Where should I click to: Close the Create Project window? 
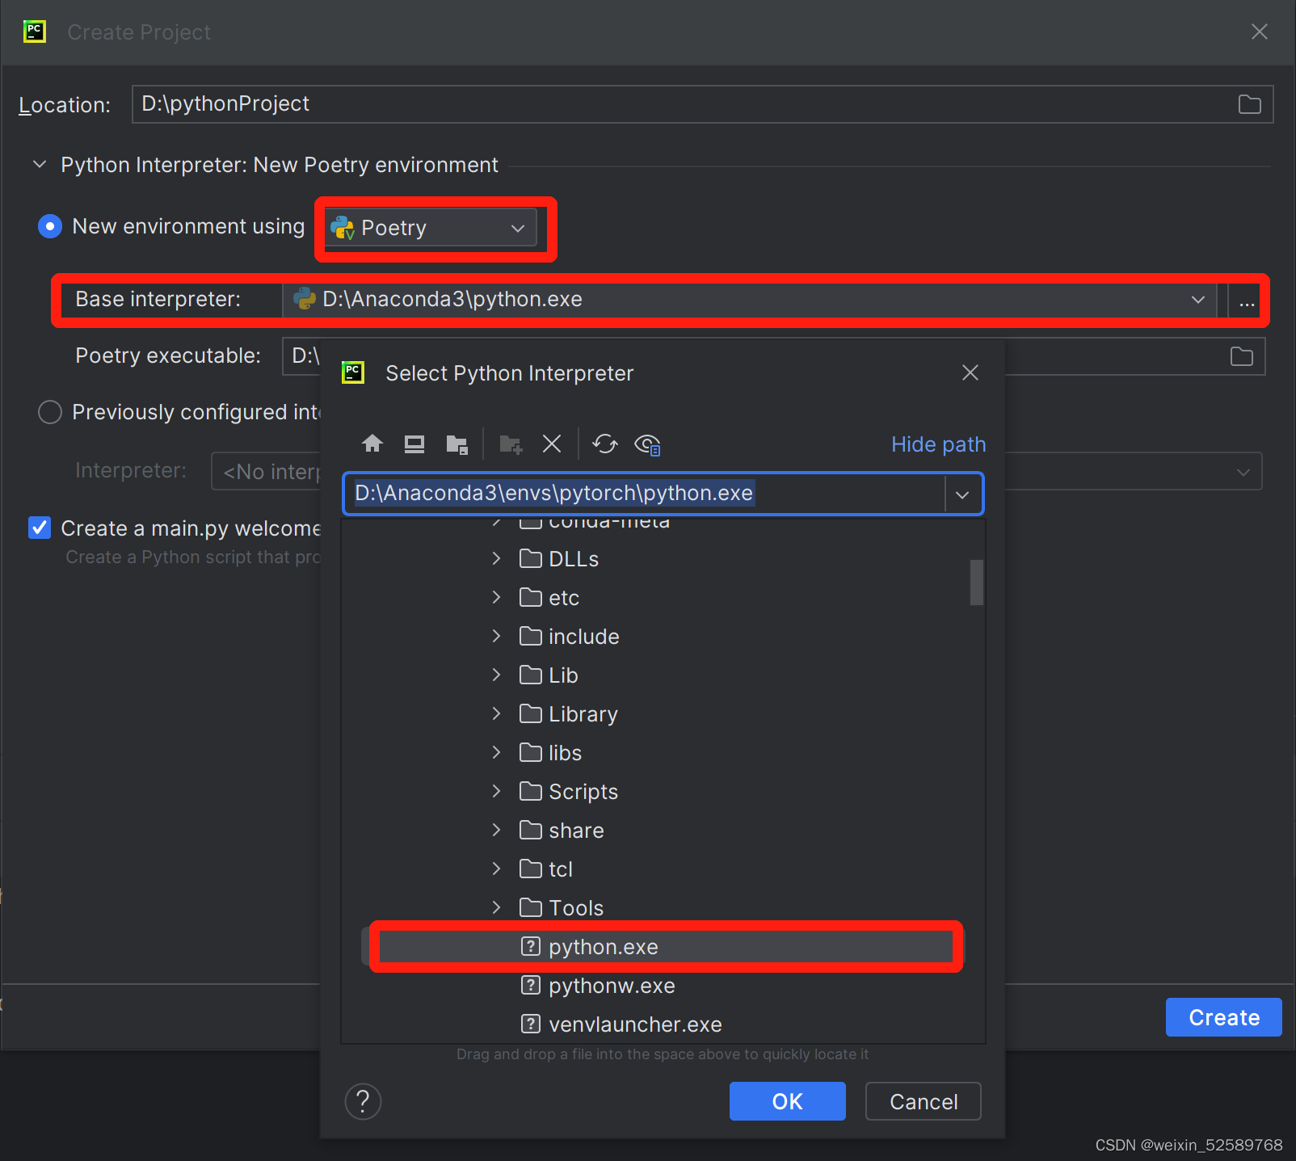pos(1260,32)
